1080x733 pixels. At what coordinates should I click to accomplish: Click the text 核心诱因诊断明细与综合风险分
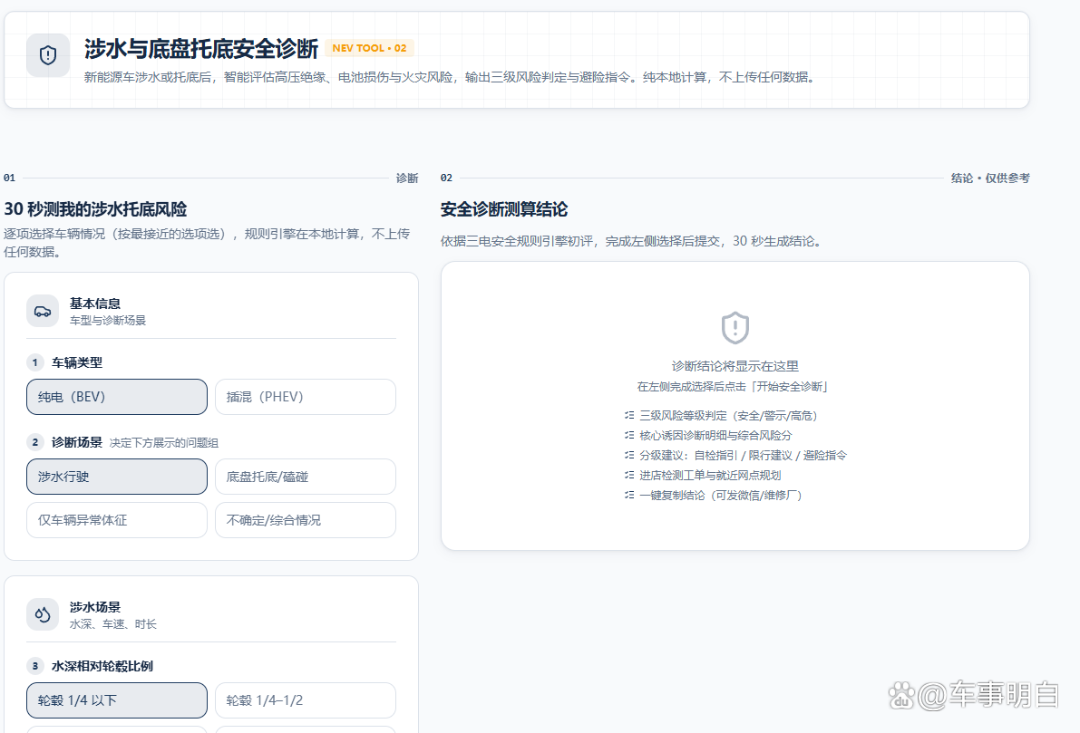click(715, 436)
